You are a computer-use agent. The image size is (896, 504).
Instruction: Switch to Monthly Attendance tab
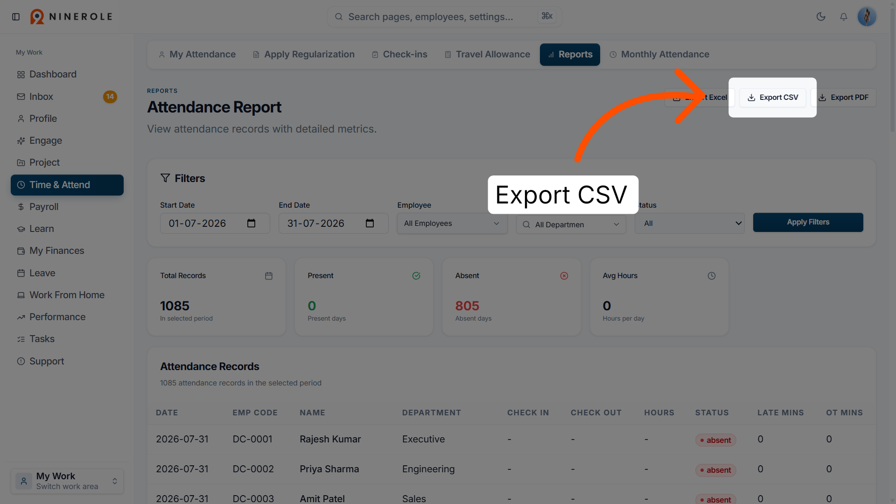pyautogui.click(x=659, y=55)
